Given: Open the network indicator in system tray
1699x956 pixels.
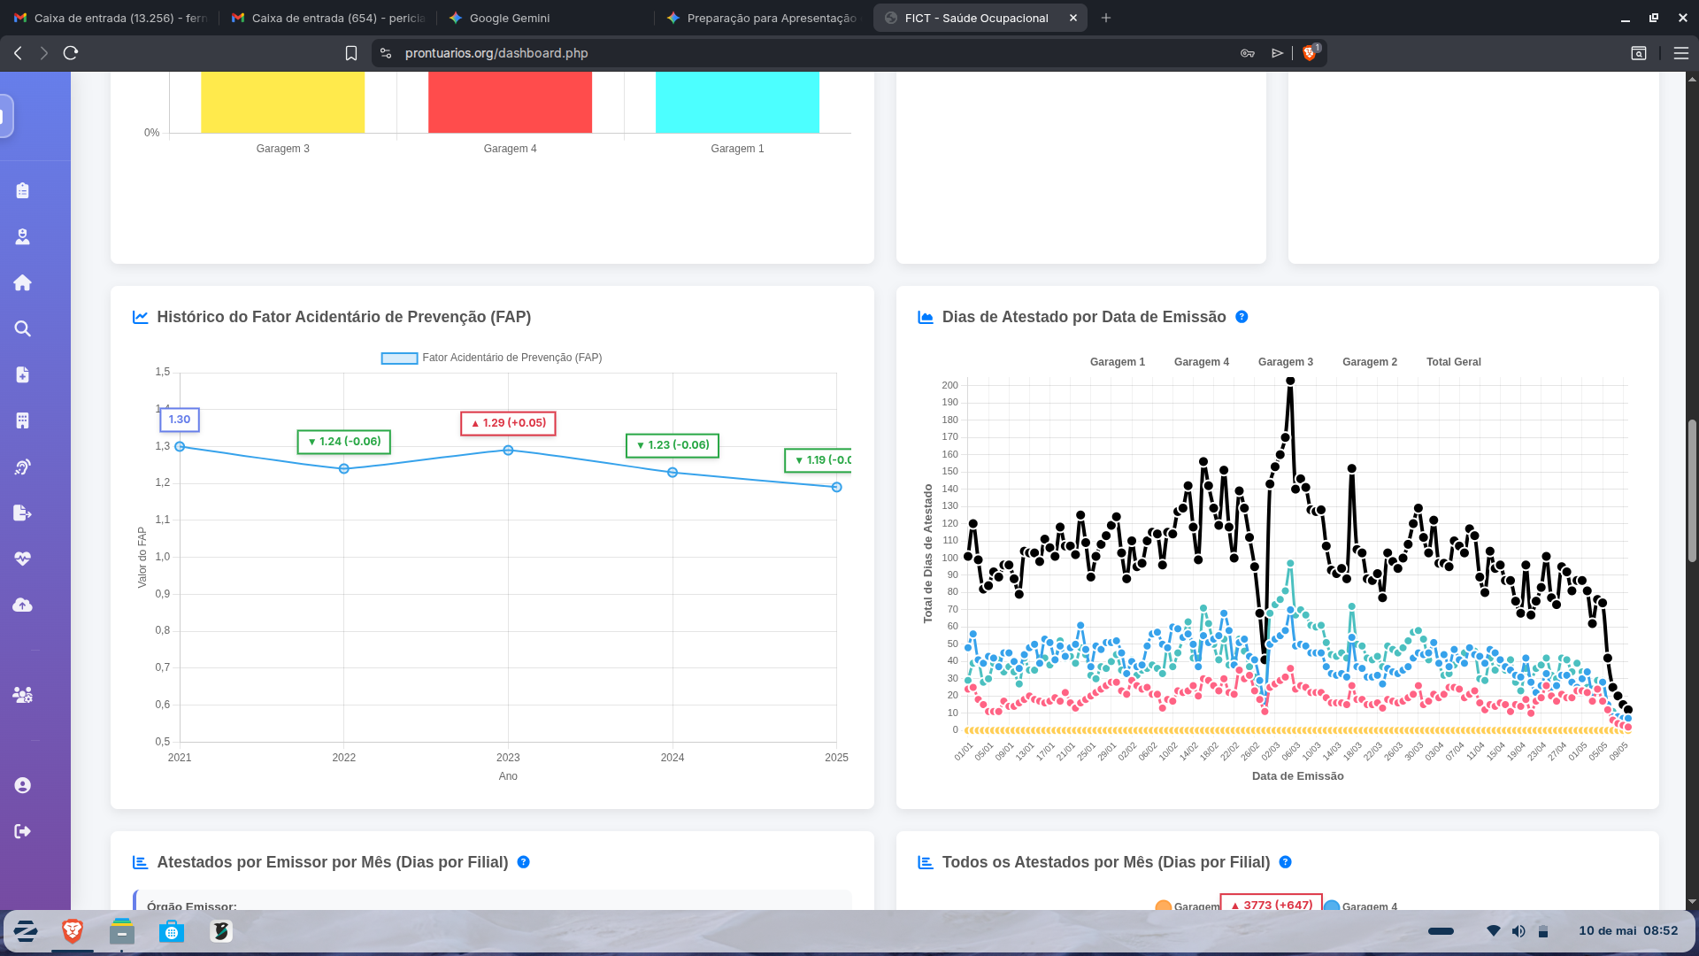Looking at the screenshot, I should point(1494,931).
